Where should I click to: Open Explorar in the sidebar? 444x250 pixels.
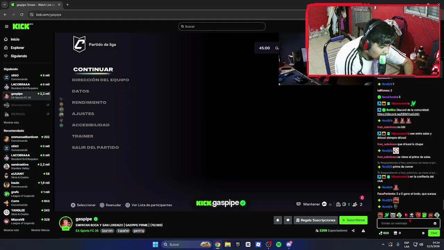pyautogui.click(x=17, y=48)
